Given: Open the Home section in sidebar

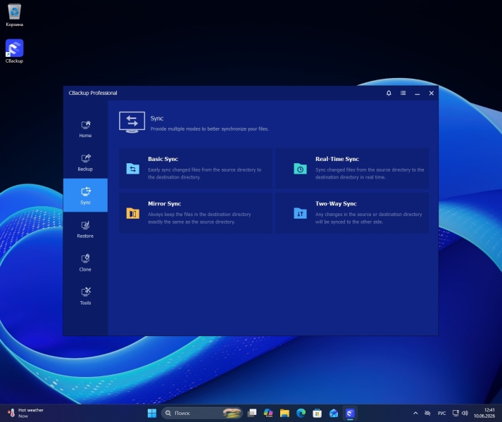Looking at the screenshot, I should (x=85, y=129).
